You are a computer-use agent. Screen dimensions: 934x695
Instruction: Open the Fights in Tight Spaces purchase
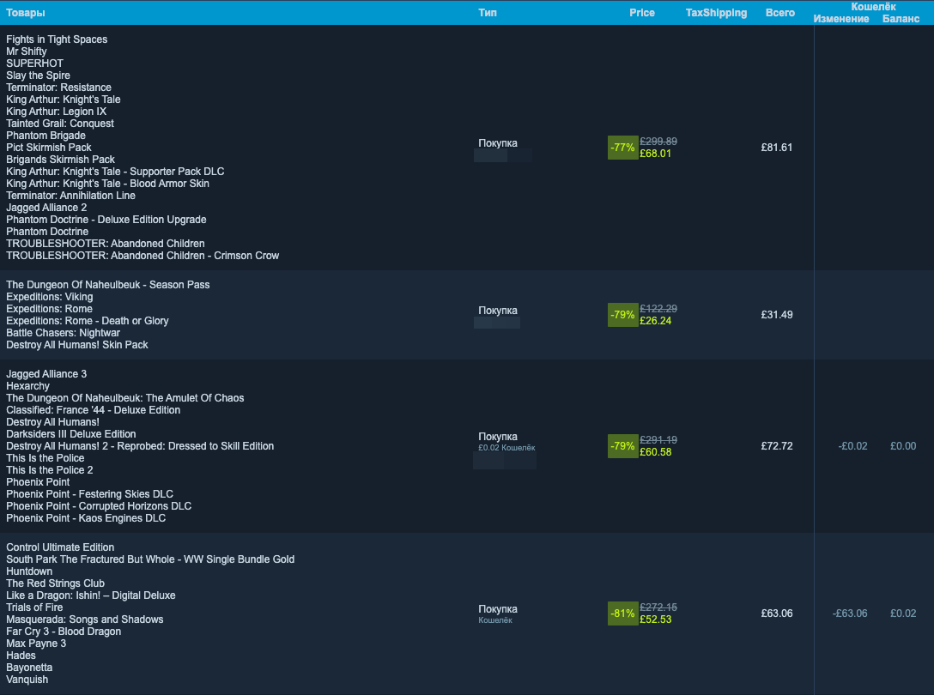pos(57,39)
